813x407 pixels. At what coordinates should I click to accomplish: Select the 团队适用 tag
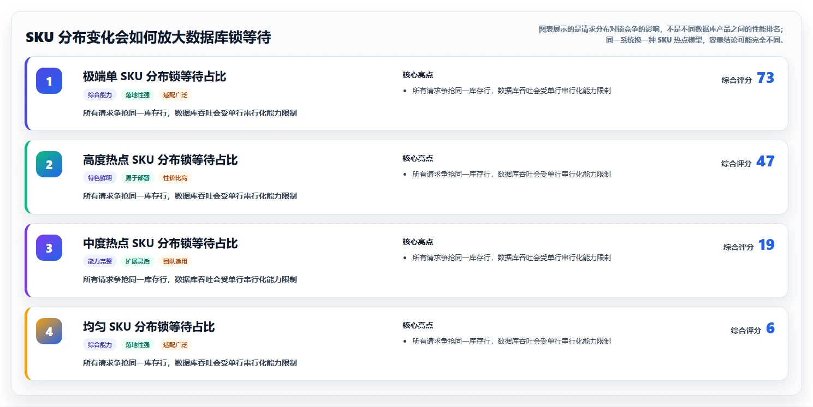point(175,261)
